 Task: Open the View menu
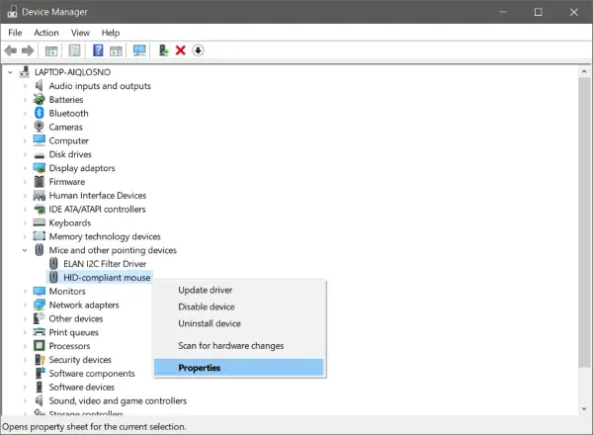pyautogui.click(x=80, y=33)
